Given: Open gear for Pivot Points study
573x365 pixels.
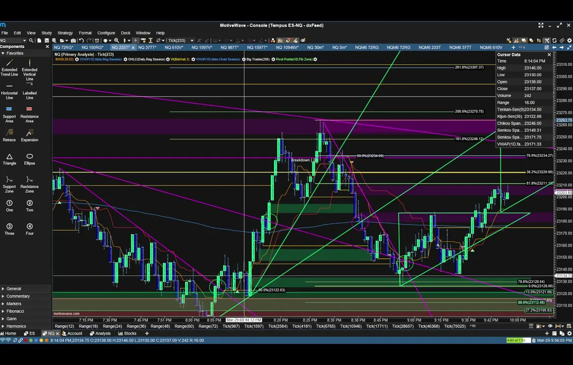Looking at the screenshot, I should pyautogui.click(x=315, y=59).
